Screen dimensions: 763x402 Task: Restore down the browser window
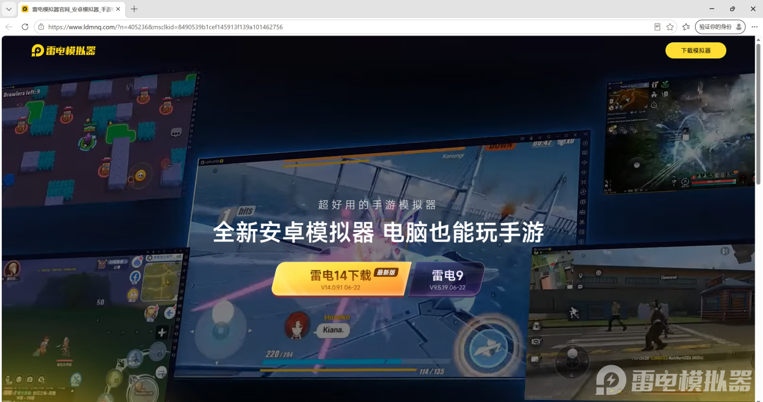click(732, 9)
